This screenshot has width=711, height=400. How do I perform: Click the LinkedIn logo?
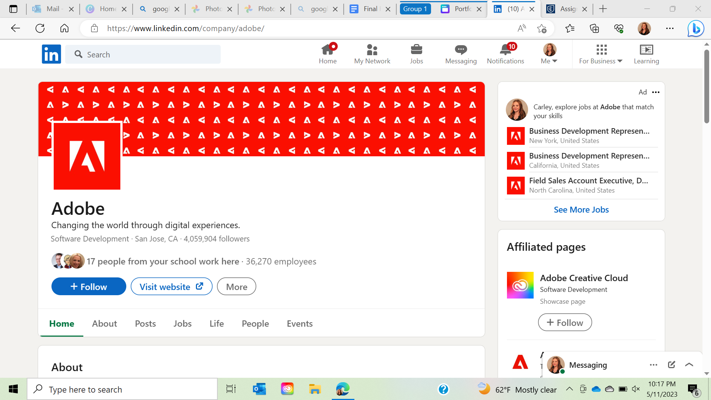tap(51, 54)
